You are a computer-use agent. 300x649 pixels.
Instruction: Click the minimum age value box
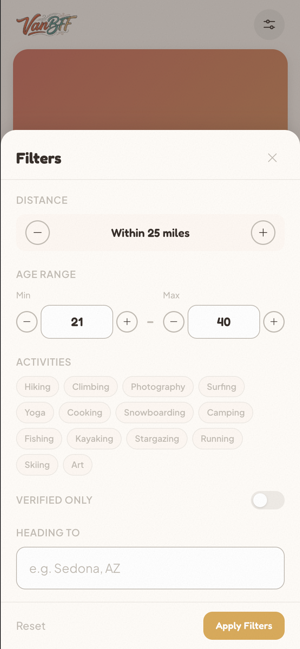[77, 322]
